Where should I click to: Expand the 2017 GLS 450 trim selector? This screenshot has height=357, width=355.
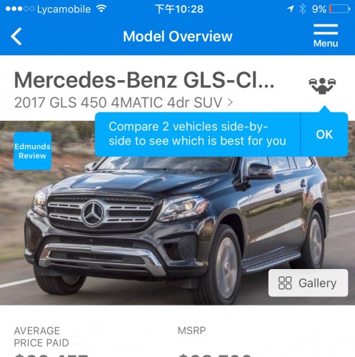[x=124, y=102]
